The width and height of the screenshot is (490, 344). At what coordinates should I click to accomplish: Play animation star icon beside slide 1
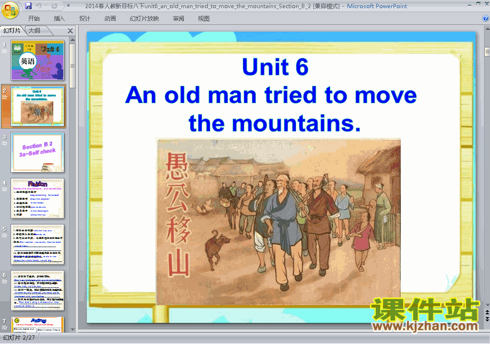pyautogui.click(x=4, y=51)
